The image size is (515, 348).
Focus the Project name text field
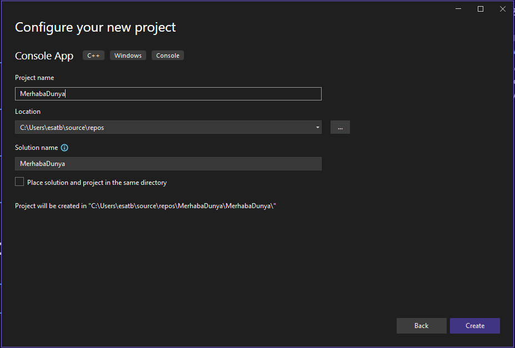168,94
